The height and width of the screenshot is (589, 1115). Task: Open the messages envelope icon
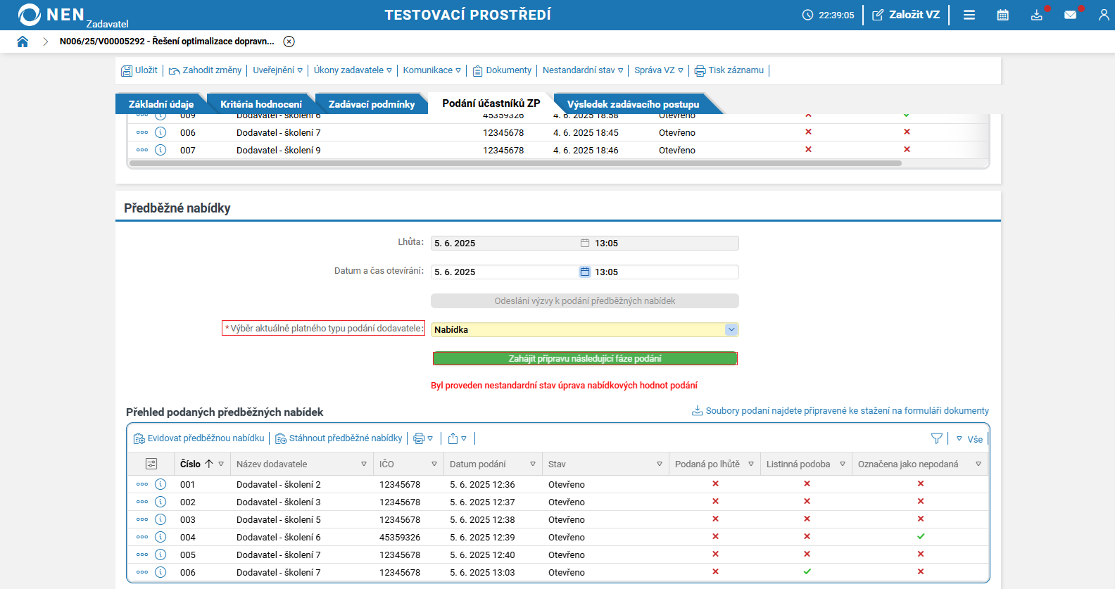point(1071,15)
